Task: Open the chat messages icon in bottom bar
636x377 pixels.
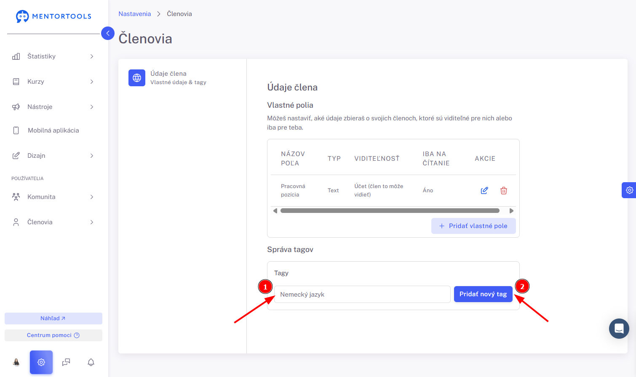Action: pyautogui.click(x=66, y=362)
